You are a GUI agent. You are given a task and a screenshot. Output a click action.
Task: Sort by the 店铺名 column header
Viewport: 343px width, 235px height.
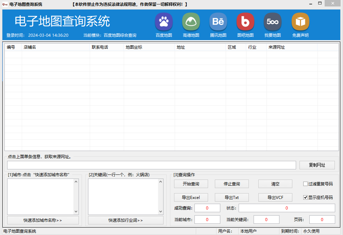click(x=55, y=47)
